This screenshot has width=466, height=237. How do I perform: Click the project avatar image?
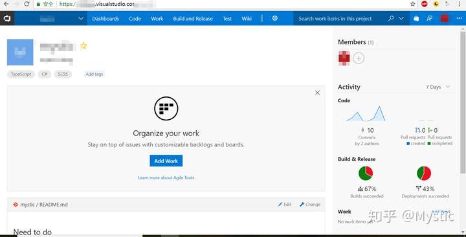[20, 52]
